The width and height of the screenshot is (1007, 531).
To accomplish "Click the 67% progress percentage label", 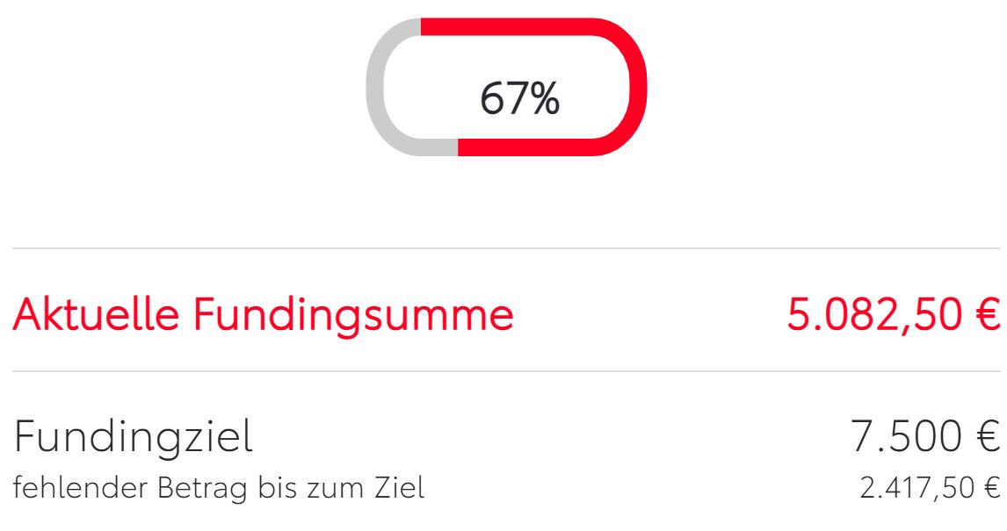I will click(x=519, y=98).
